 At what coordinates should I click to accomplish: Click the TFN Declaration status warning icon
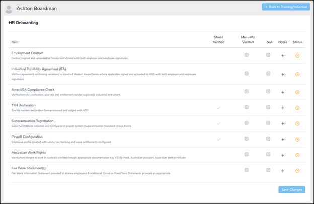point(297,108)
